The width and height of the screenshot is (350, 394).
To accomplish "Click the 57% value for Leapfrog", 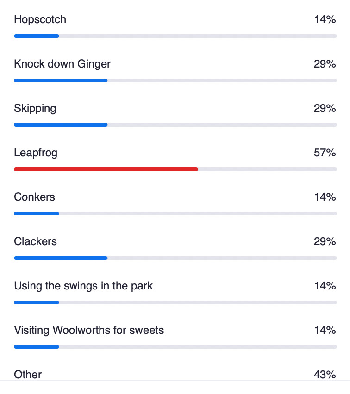I will 325,153.
